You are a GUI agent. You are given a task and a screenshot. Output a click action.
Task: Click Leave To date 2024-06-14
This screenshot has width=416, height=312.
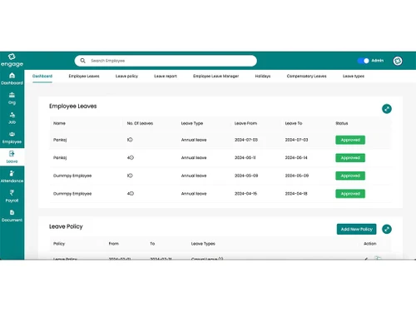(296, 157)
